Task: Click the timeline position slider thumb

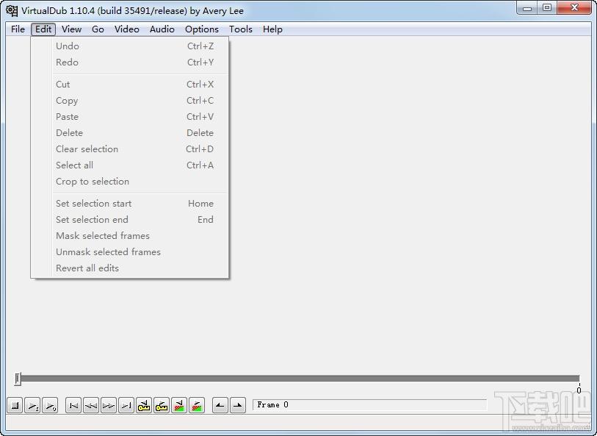Action: pos(18,379)
